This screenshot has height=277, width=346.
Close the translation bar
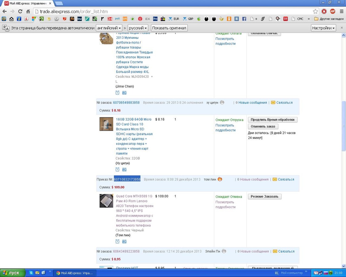coord(342,28)
